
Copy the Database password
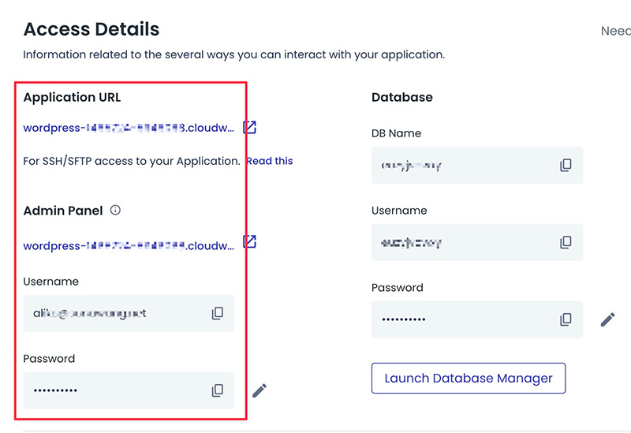(566, 319)
